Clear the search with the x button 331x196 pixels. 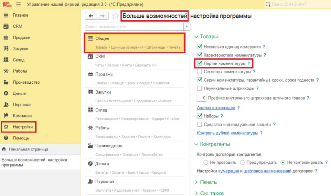click(x=187, y=26)
